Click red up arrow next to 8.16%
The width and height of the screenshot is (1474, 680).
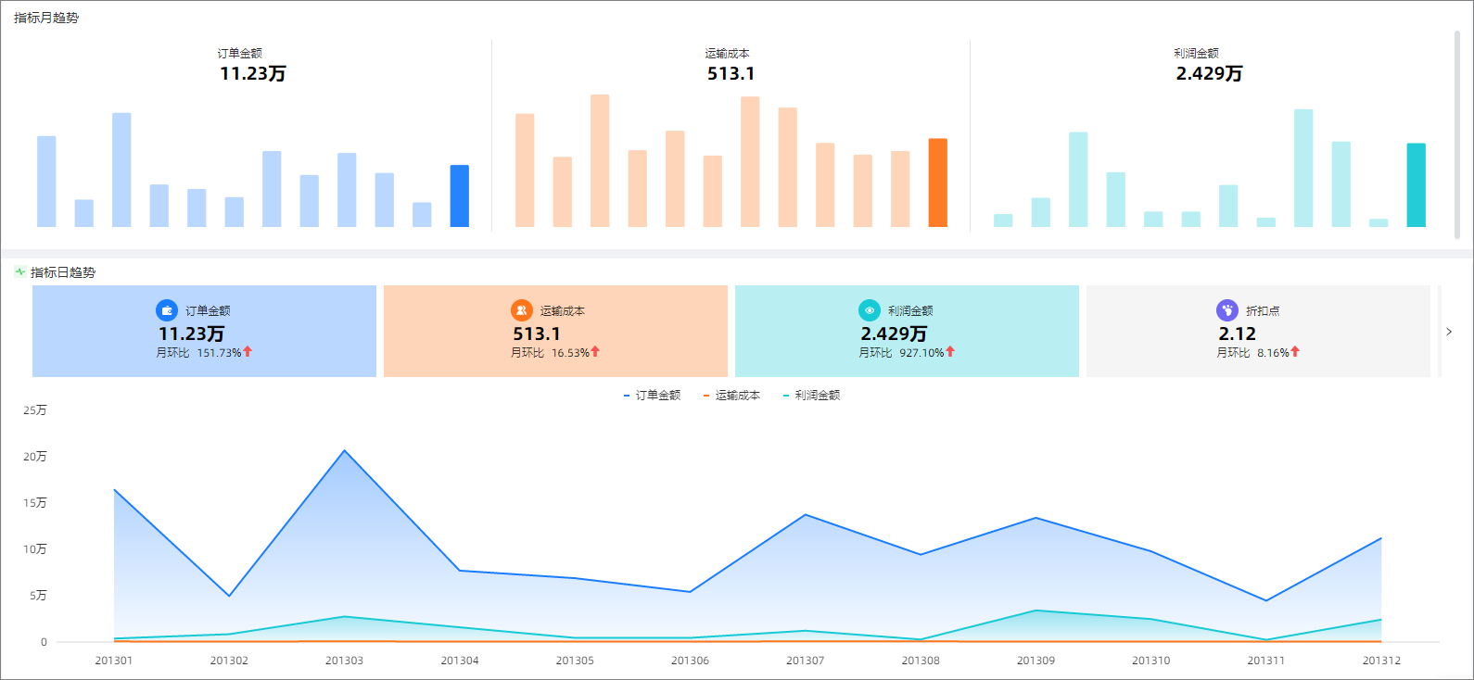pos(1295,352)
